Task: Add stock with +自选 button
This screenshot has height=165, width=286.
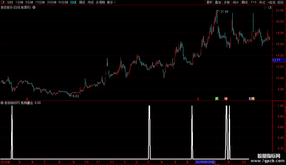Action: tap(271, 2)
